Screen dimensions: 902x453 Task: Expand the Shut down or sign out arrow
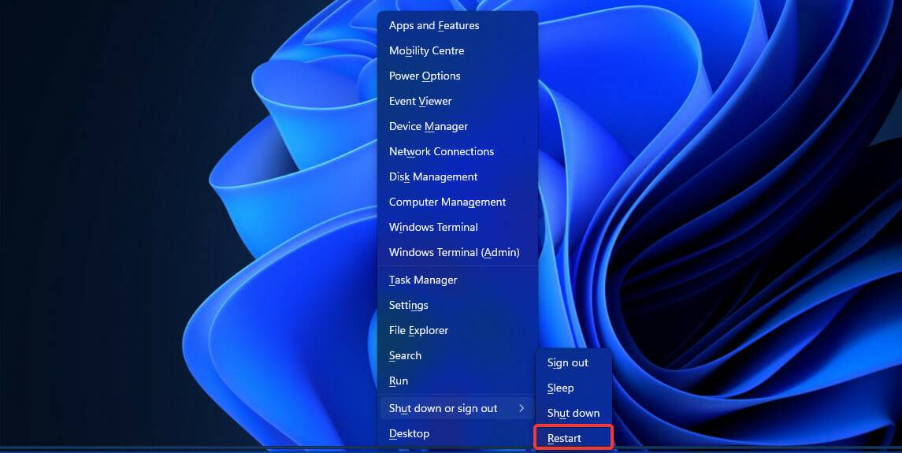pyautogui.click(x=521, y=409)
